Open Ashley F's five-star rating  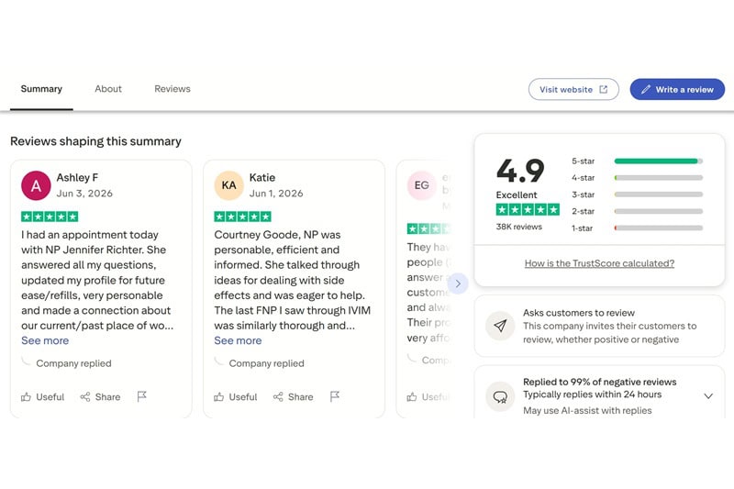(50, 217)
